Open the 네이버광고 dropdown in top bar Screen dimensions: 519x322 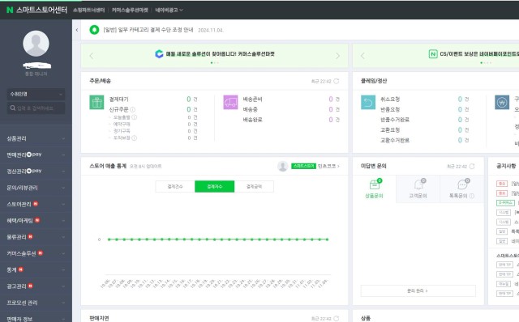[x=169, y=11]
